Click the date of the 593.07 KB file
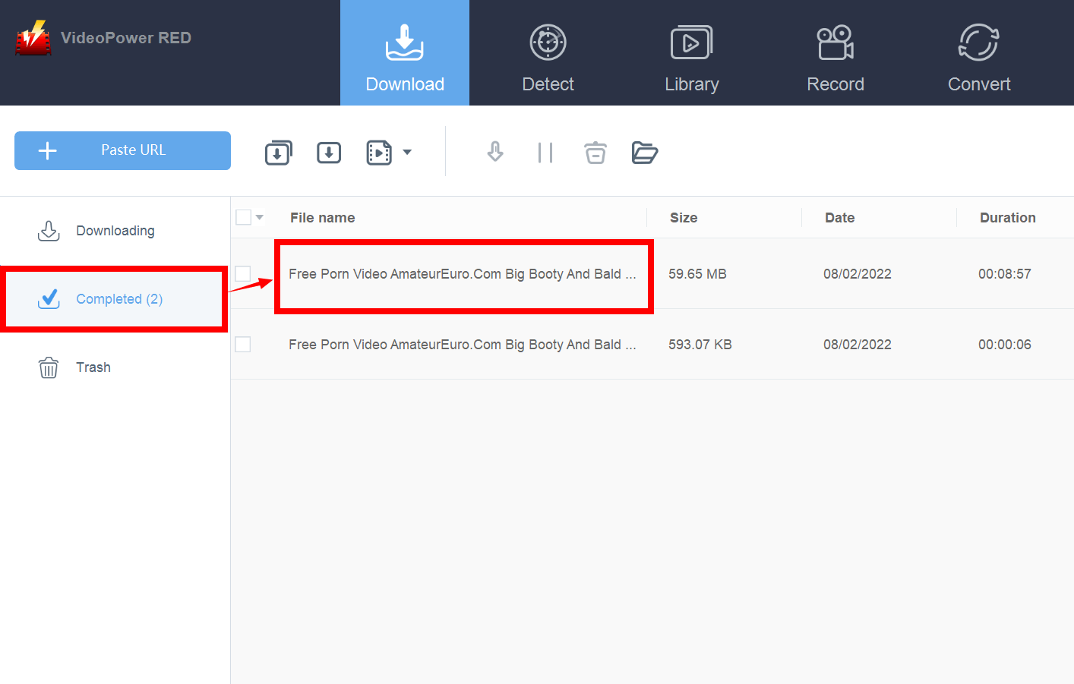Image resolution: width=1074 pixels, height=684 pixels. click(857, 345)
